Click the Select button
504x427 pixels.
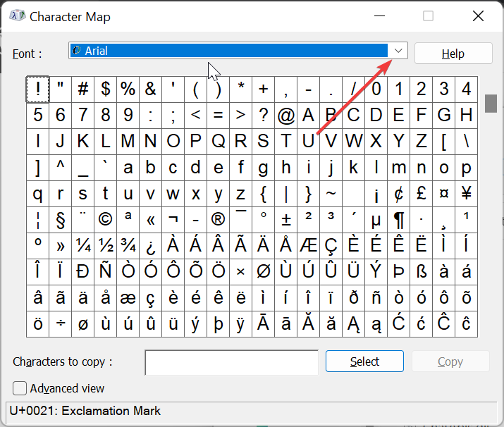pos(364,361)
